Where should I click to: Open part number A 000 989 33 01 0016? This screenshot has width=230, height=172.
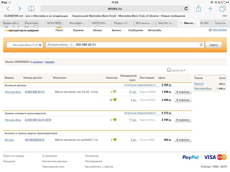pos(38,120)
